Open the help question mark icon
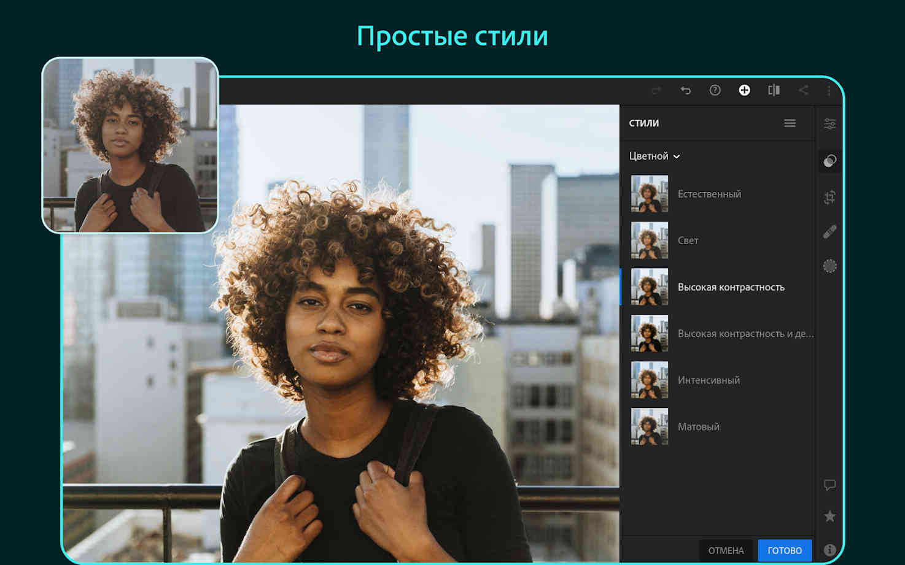 click(x=715, y=90)
